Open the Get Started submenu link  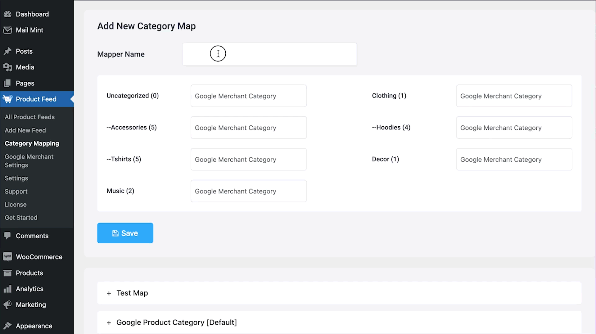tap(21, 218)
